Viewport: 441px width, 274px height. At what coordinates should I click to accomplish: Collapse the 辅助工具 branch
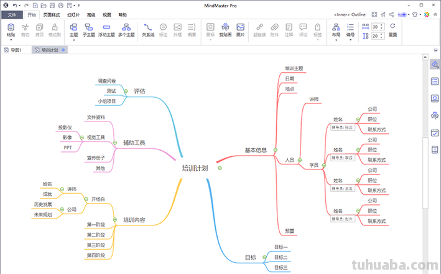pyautogui.click(x=114, y=143)
